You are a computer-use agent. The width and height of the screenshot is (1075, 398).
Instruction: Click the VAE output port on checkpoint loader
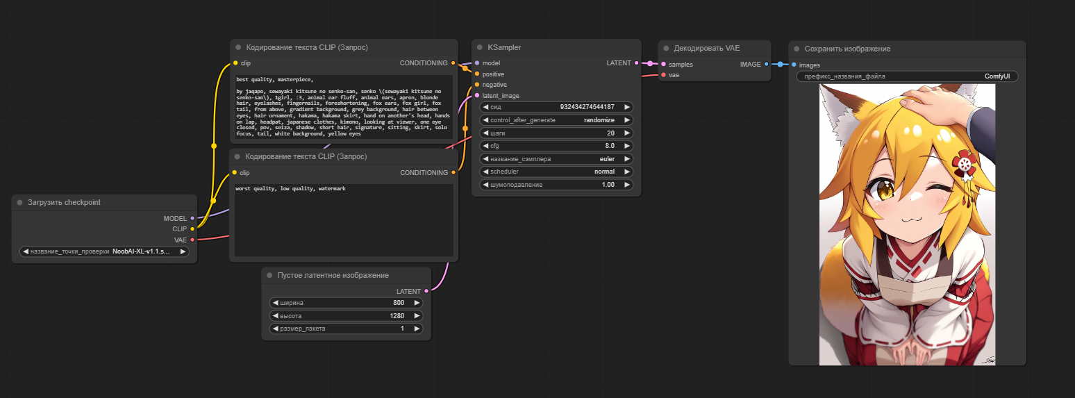click(192, 240)
